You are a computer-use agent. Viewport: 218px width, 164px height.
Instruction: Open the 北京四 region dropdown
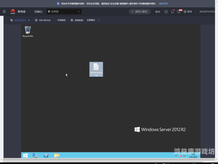(x=64, y=11)
